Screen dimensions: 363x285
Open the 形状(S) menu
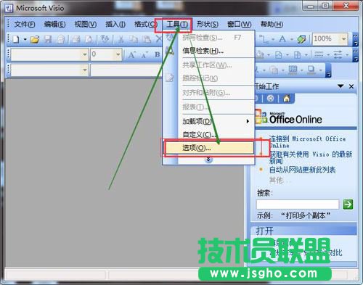click(208, 24)
